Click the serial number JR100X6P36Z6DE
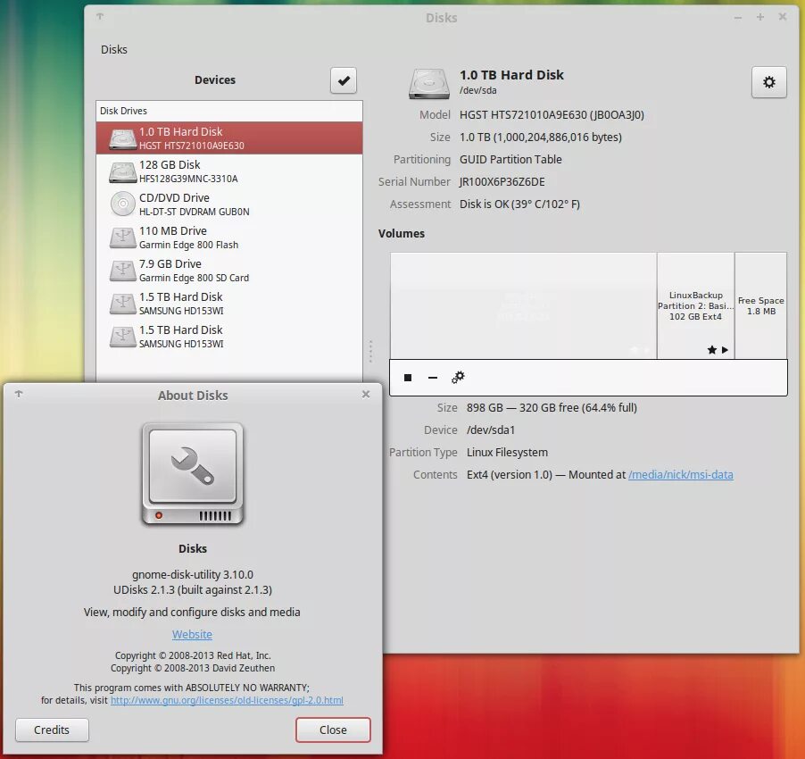Image resolution: width=805 pixels, height=759 pixels. coord(502,182)
